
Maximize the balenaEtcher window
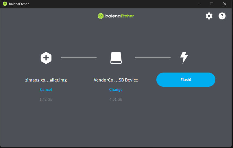tap(212, 4)
